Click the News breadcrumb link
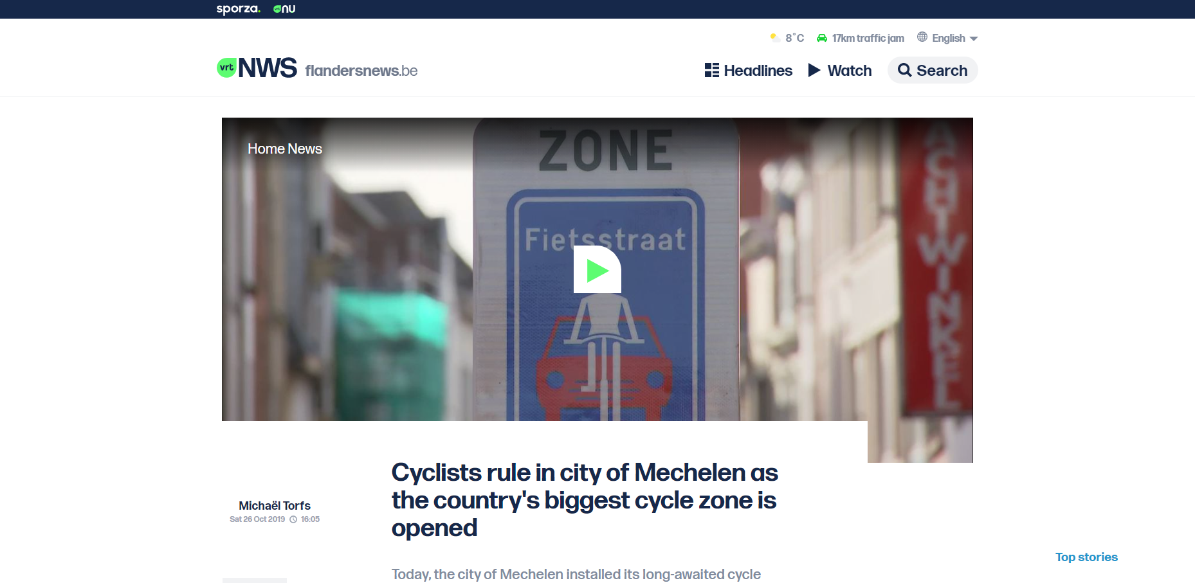 click(x=305, y=148)
